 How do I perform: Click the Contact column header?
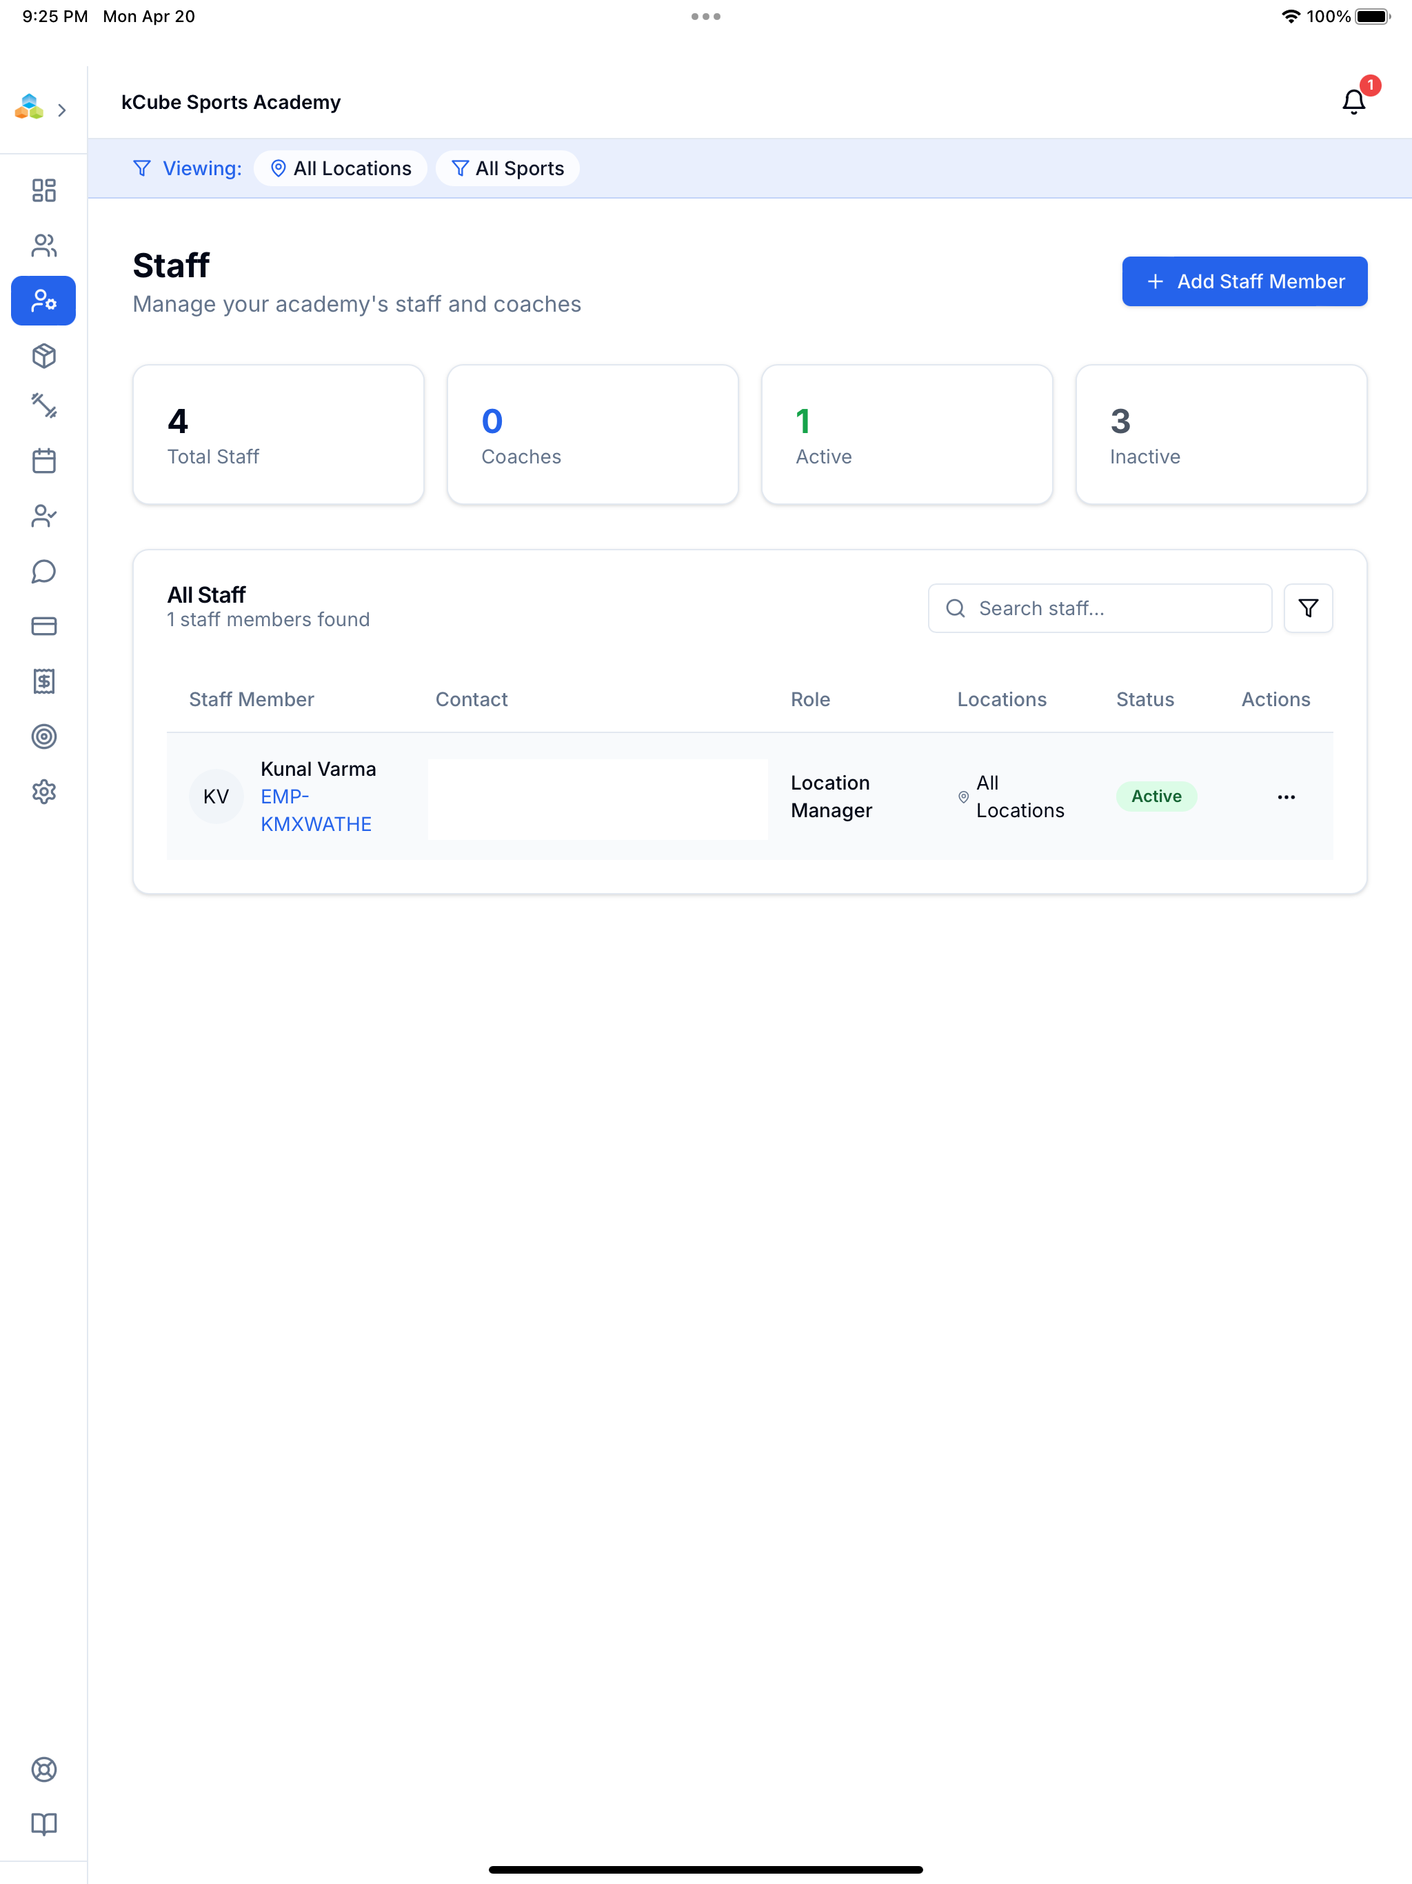click(472, 699)
